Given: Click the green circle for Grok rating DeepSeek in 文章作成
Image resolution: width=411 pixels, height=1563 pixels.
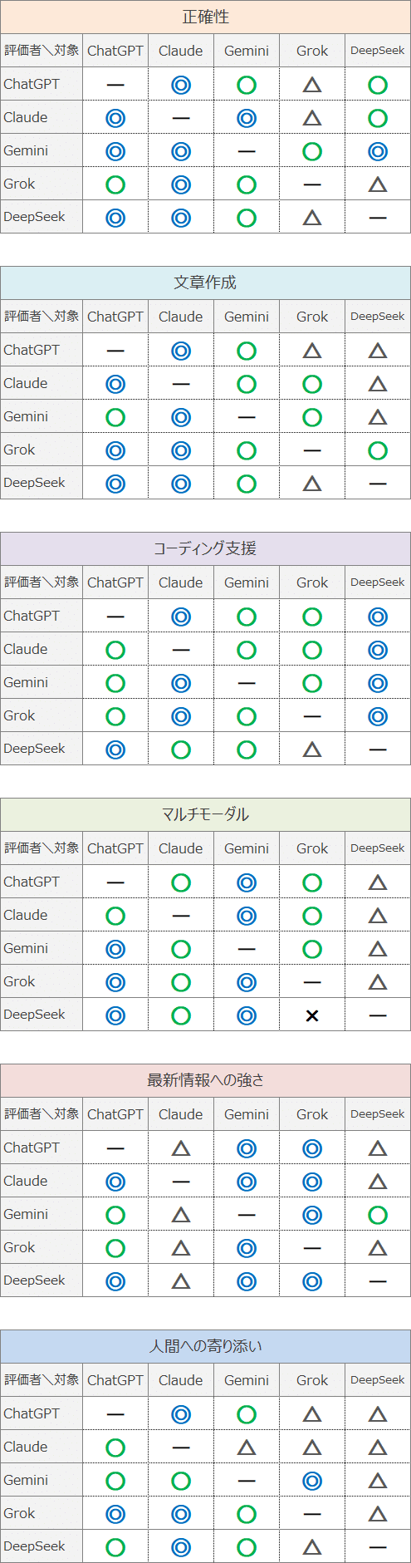Looking at the screenshot, I should coord(378,450).
